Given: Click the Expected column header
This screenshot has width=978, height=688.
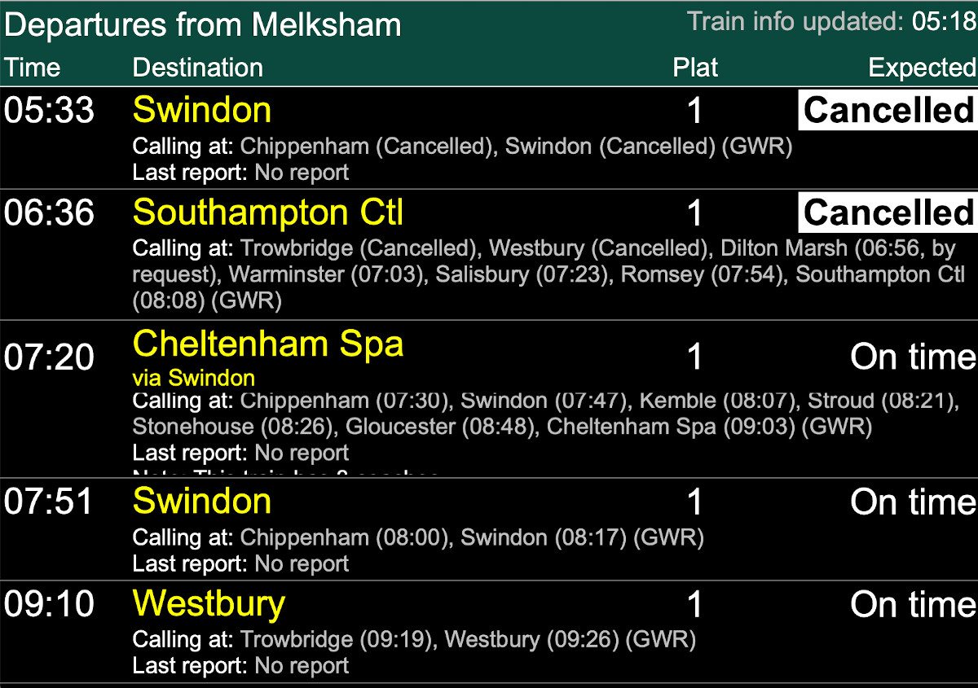Looking at the screenshot, I should click(x=922, y=68).
